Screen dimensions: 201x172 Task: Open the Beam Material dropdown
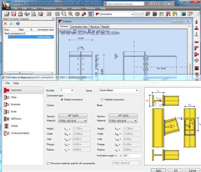coord(123,121)
